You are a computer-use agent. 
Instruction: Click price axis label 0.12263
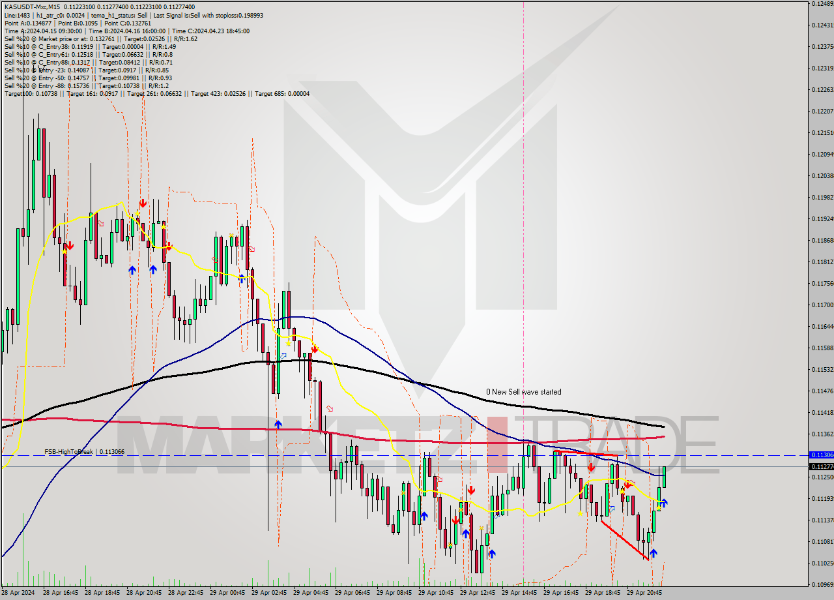click(822, 89)
